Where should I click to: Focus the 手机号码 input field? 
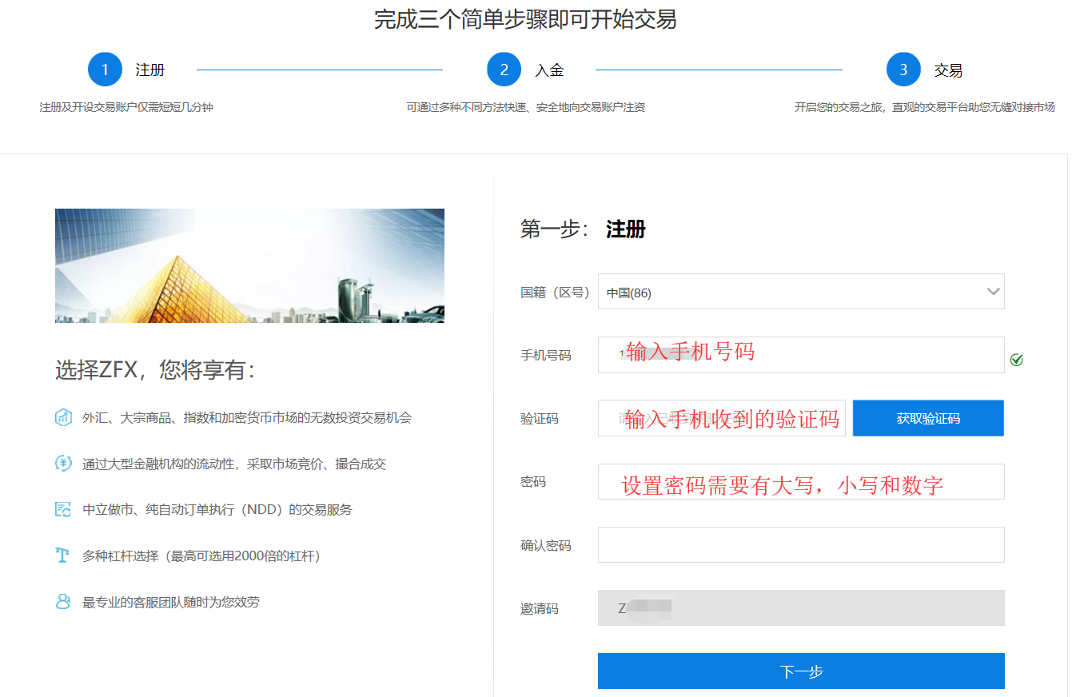pyautogui.click(x=800, y=355)
